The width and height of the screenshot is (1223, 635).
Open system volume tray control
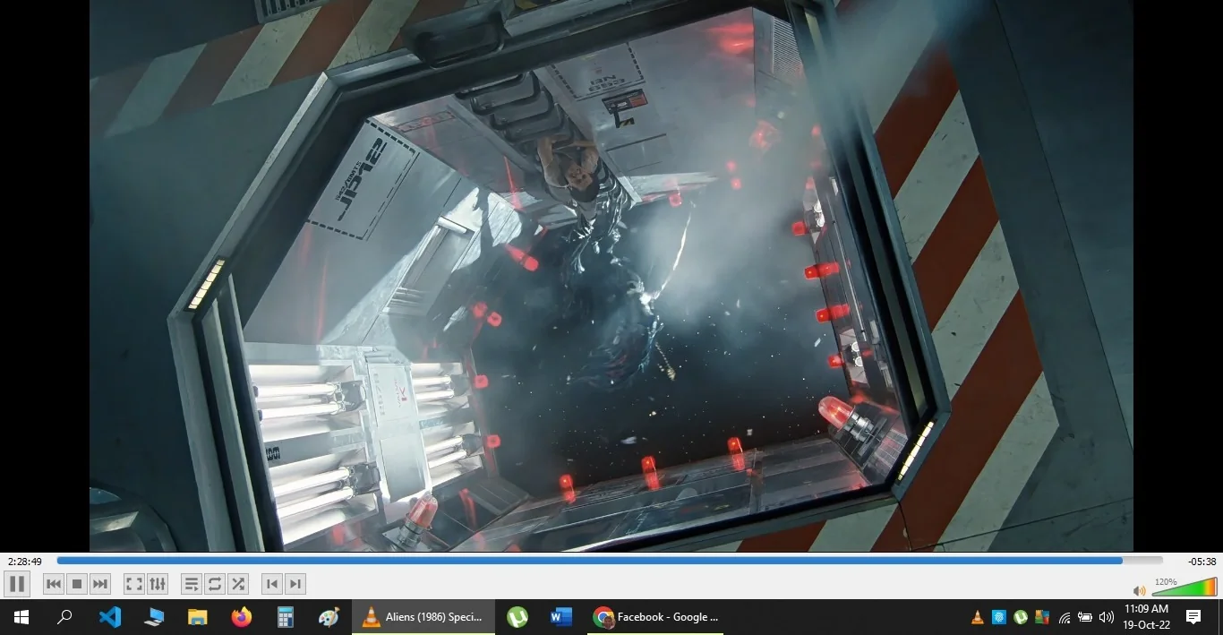1107,617
